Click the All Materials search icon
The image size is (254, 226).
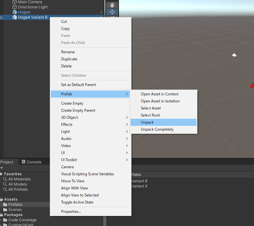[5, 179]
